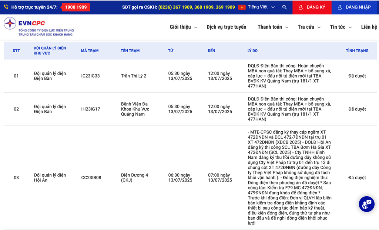Screen dimensions: 379x230
Task: Click the user icon in ĐĂNG KÝ
Action: point(301,7)
